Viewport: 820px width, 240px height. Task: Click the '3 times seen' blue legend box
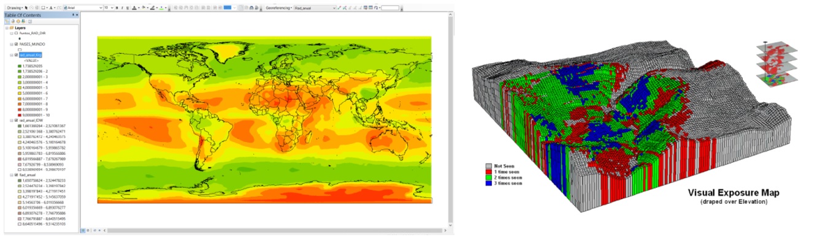point(488,182)
